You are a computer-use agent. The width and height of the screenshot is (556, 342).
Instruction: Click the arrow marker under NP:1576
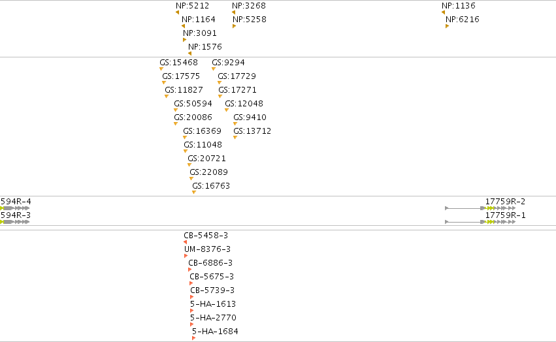189,54
